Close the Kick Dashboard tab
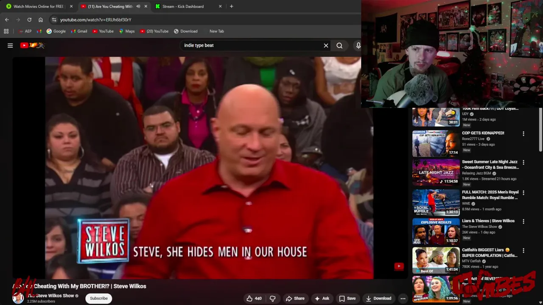This screenshot has width=543, height=305. 220,6
